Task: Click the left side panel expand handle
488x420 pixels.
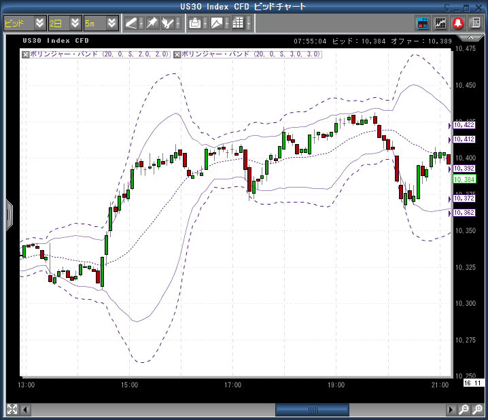Action: (9, 215)
